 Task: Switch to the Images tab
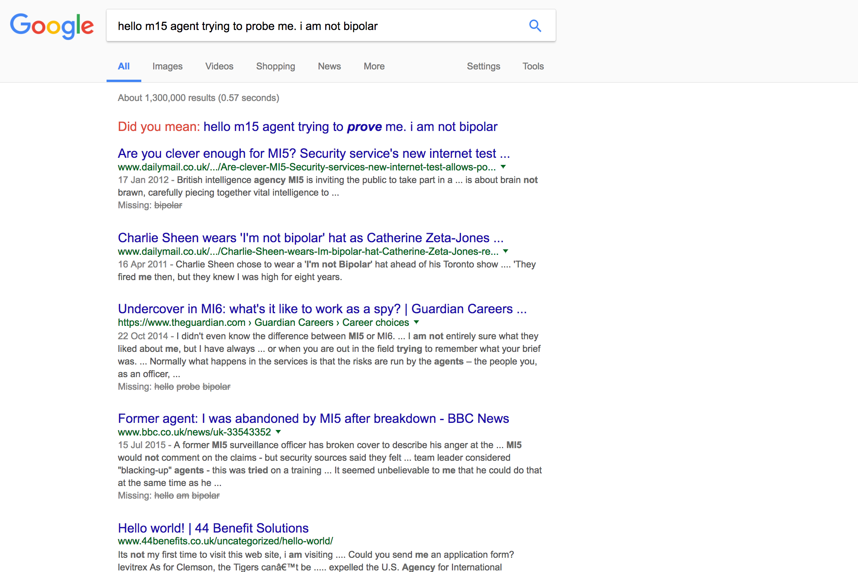(167, 66)
